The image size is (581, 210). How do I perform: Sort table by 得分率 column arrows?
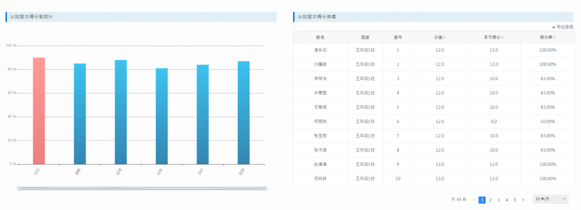(x=554, y=37)
